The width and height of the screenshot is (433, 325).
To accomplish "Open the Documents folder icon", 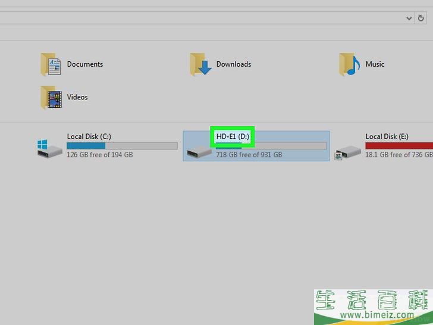I will pyautogui.click(x=51, y=64).
